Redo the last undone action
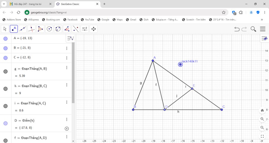The width and height of the screenshot is (269, 143). (x=244, y=29)
